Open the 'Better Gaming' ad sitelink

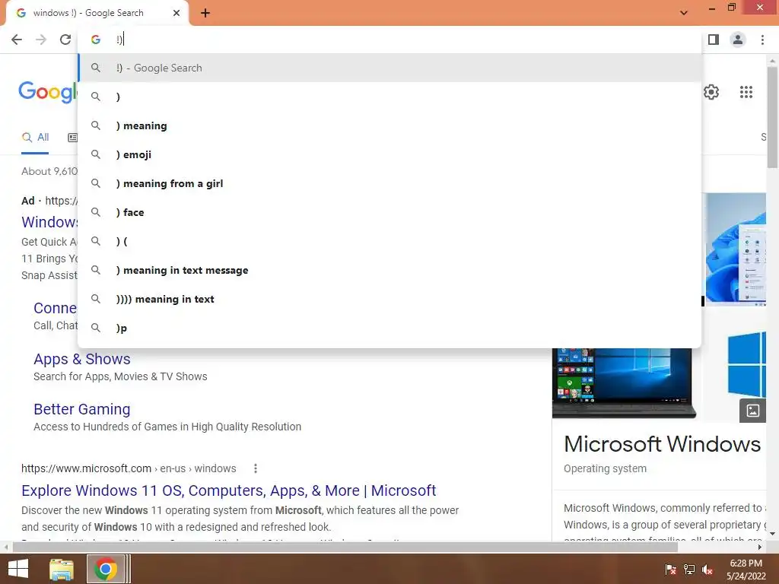tap(82, 409)
